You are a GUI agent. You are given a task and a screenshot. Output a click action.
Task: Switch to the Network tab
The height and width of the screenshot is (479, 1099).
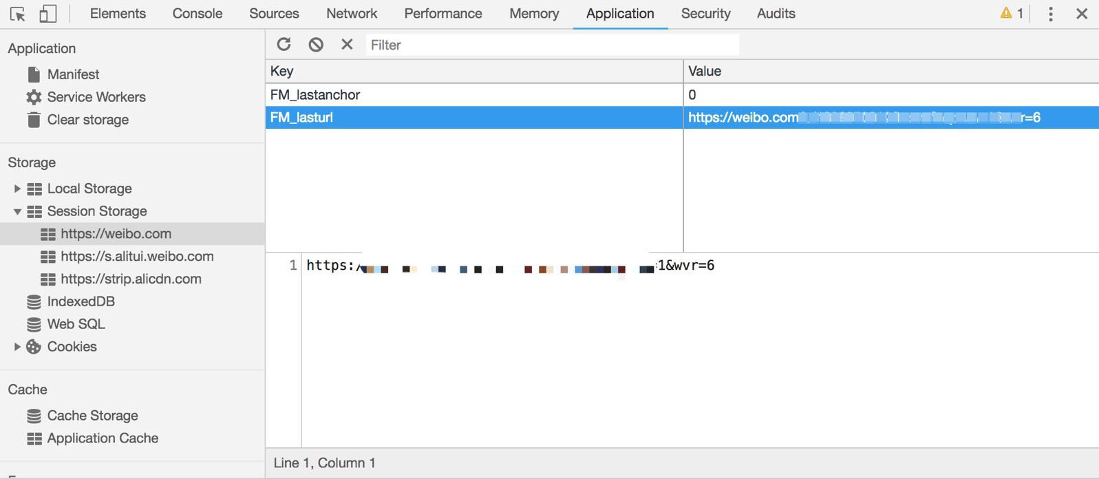(x=351, y=14)
